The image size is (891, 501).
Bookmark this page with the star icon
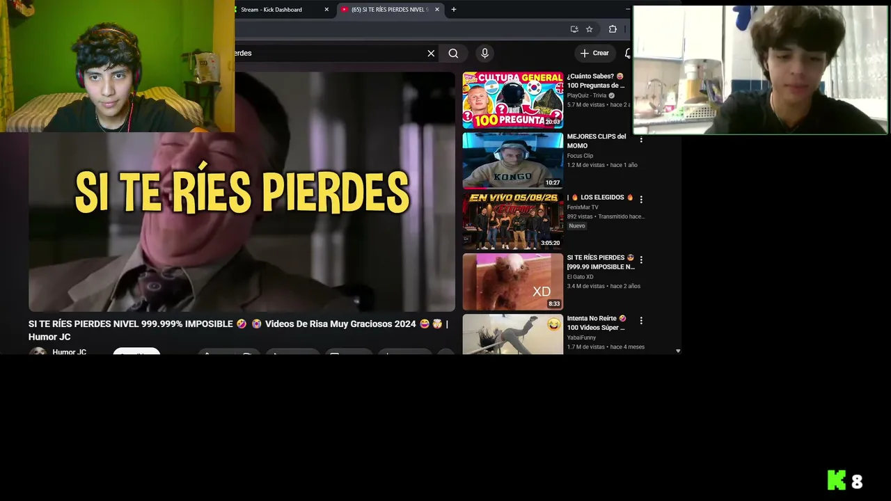[x=590, y=29]
